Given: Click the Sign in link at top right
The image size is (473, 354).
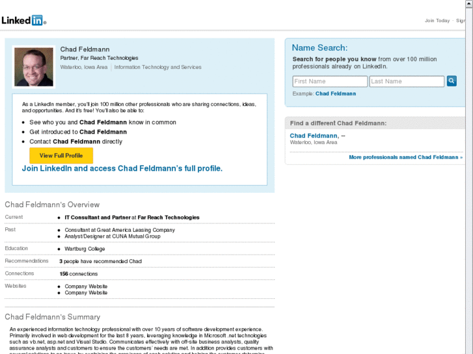Looking at the screenshot, I should pyautogui.click(x=461, y=21).
